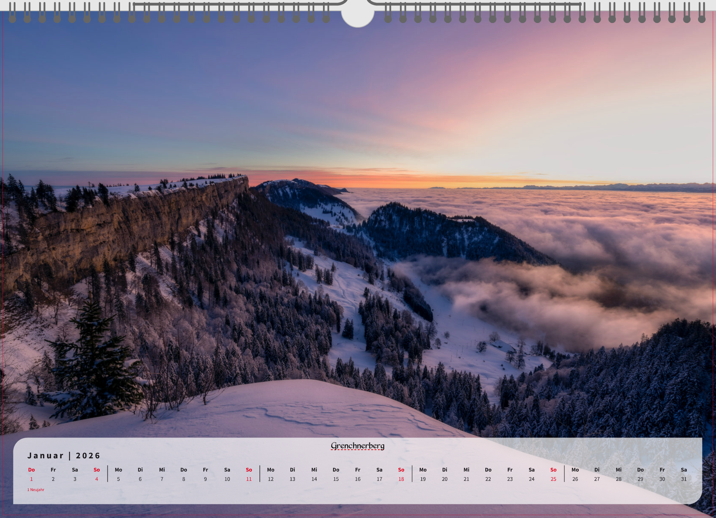Select date 8 in the calendar row
Image resolution: width=716 pixels, height=518 pixels.
point(184,479)
